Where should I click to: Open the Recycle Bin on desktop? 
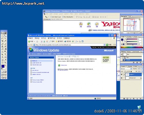pyautogui.click(x=139, y=107)
